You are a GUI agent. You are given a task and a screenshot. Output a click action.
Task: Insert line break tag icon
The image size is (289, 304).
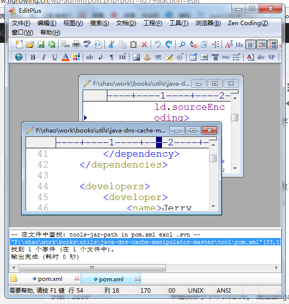(100, 57)
